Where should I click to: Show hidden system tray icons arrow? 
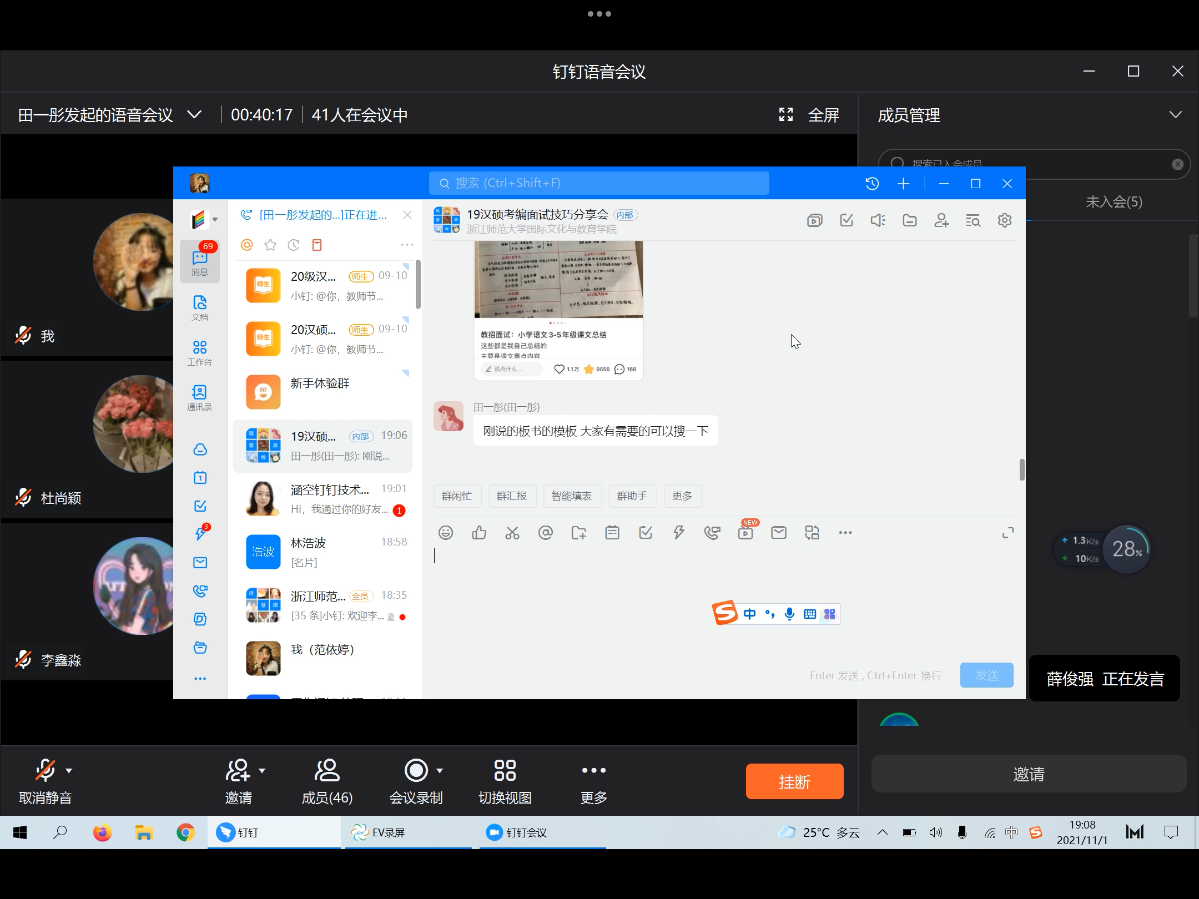(x=882, y=832)
